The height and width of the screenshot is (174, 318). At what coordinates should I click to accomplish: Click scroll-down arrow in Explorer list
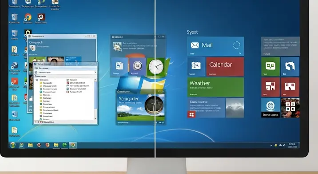pos(95,118)
